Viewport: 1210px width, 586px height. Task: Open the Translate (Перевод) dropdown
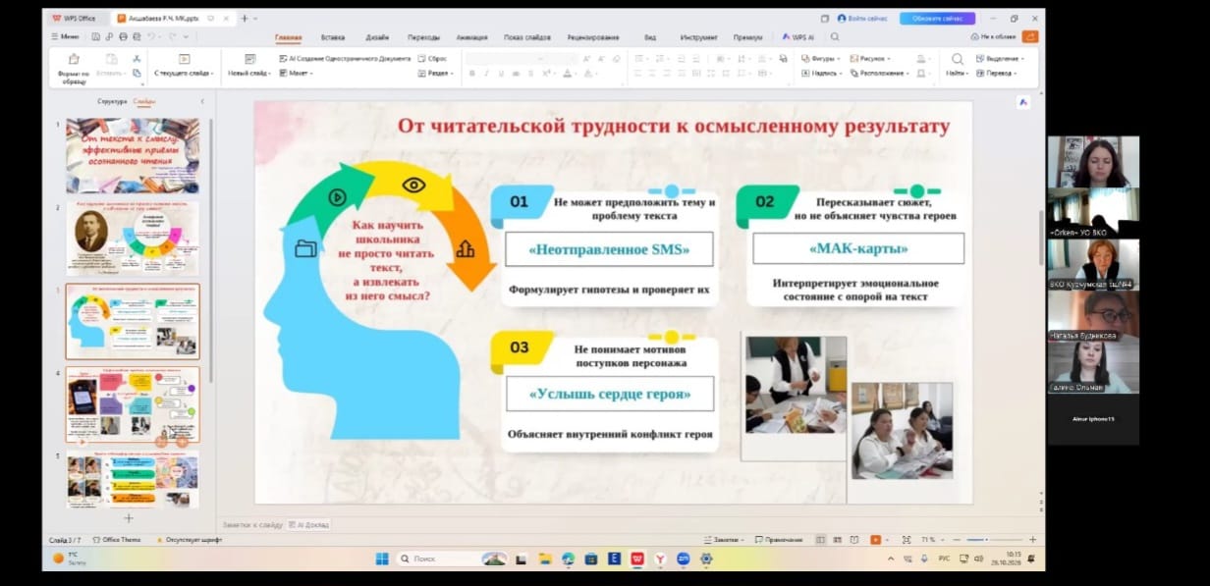pyautogui.click(x=996, y=74)
